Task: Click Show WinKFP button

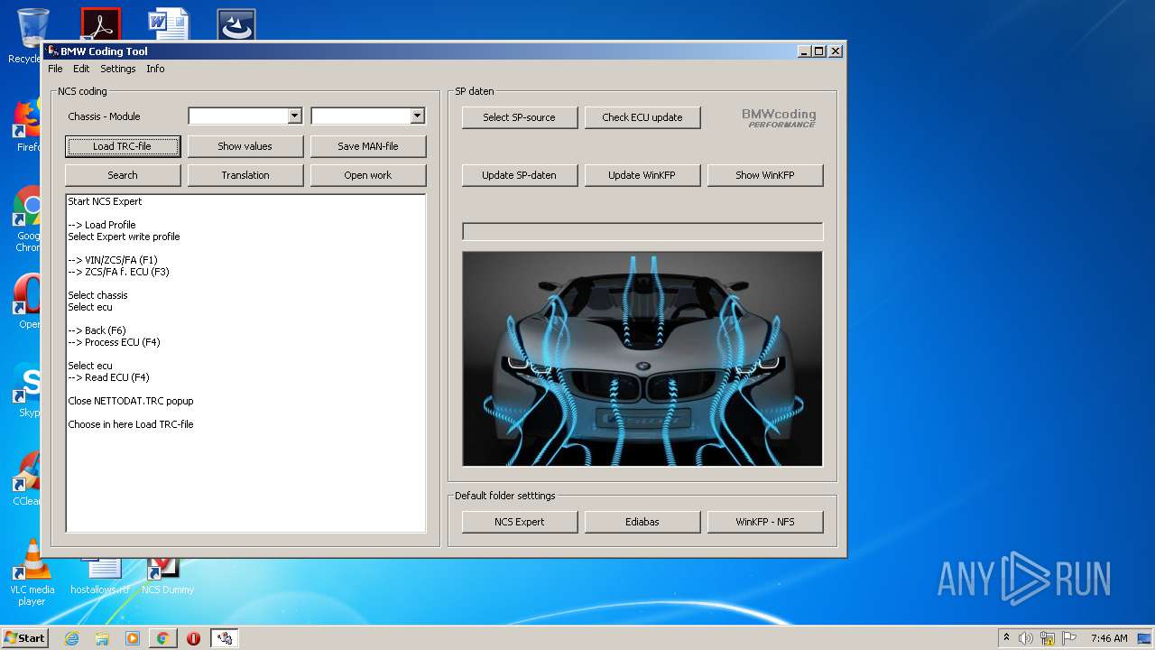Action: 765,175
